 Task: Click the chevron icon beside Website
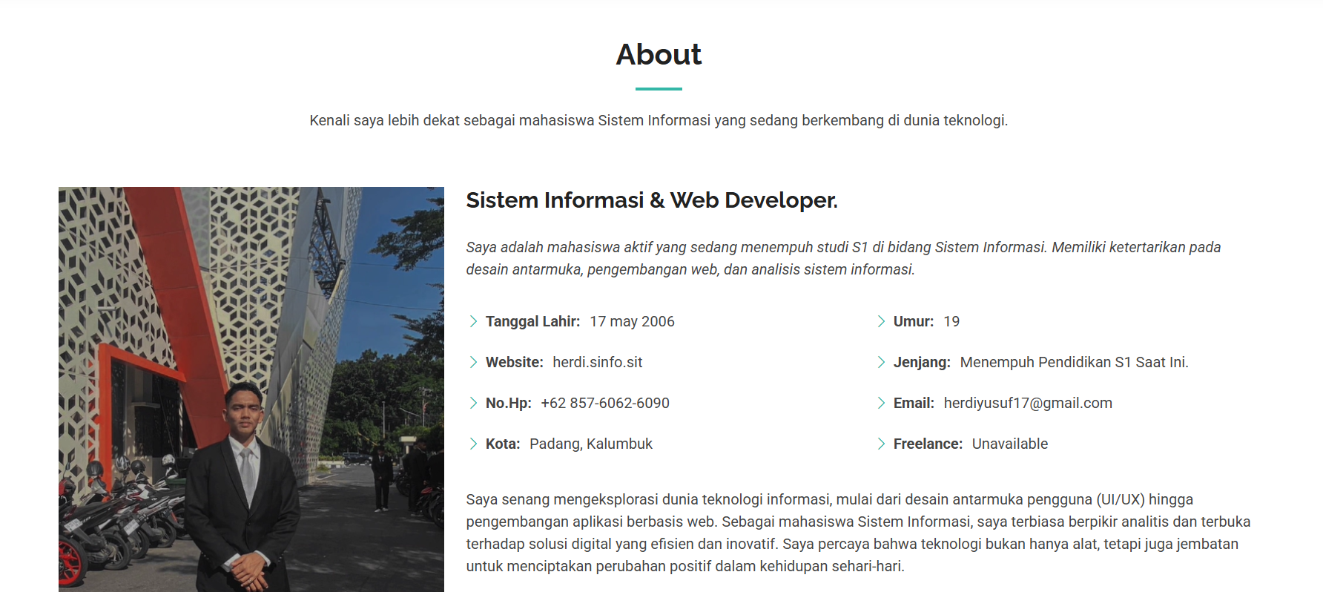coord(473,362)
